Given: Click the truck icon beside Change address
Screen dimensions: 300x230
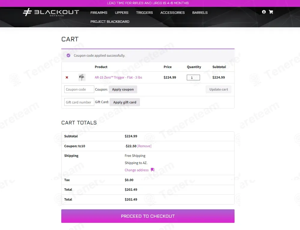Looking at the screenshot, I should pyautogui.click(x=153, y=170).
